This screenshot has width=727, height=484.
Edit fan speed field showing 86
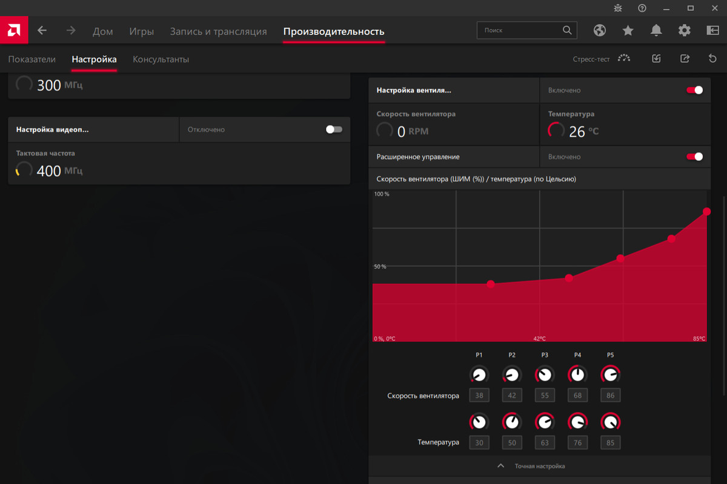click(610, 396)
